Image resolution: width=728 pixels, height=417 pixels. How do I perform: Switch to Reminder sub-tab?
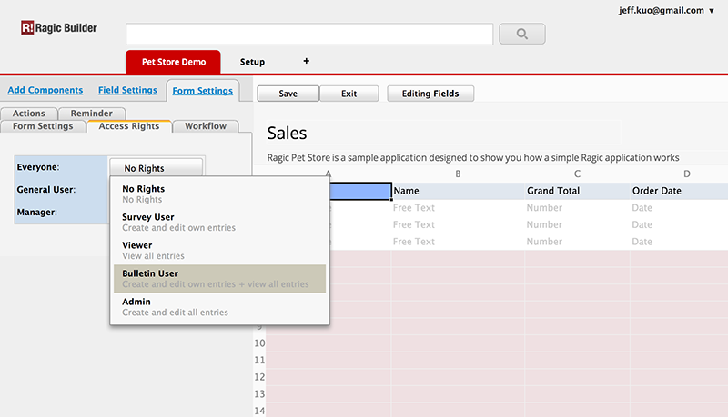[x=92, y=114]
